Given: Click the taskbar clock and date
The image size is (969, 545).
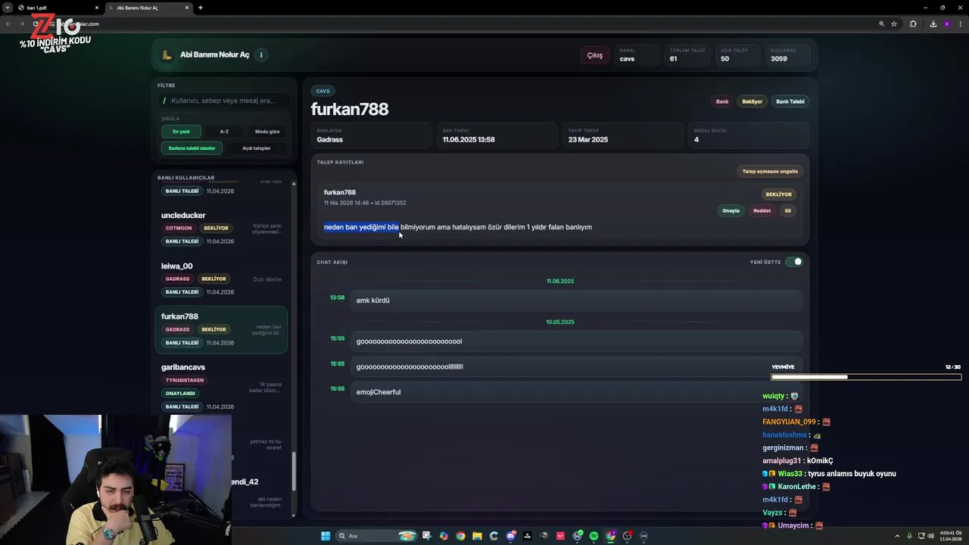Looking at the screenshot, I should click(952, 536).
